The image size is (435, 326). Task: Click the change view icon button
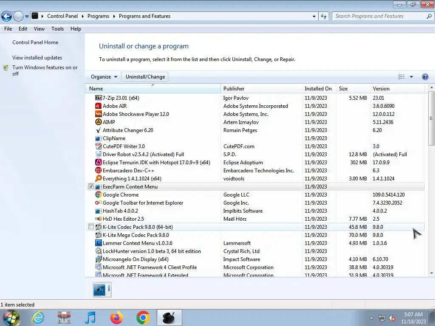click(x=401, y=77)
